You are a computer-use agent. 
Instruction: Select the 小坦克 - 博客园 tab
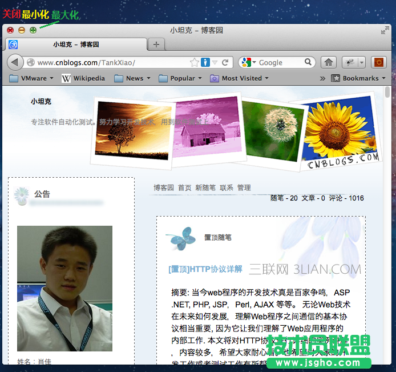(x=76, y=45)
